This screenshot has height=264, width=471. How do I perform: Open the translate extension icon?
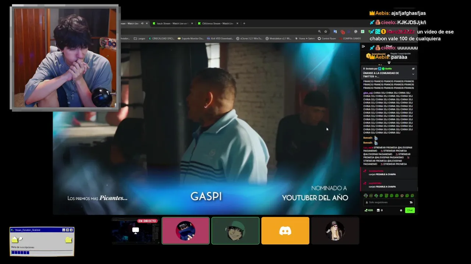click(x=335, y=32)
